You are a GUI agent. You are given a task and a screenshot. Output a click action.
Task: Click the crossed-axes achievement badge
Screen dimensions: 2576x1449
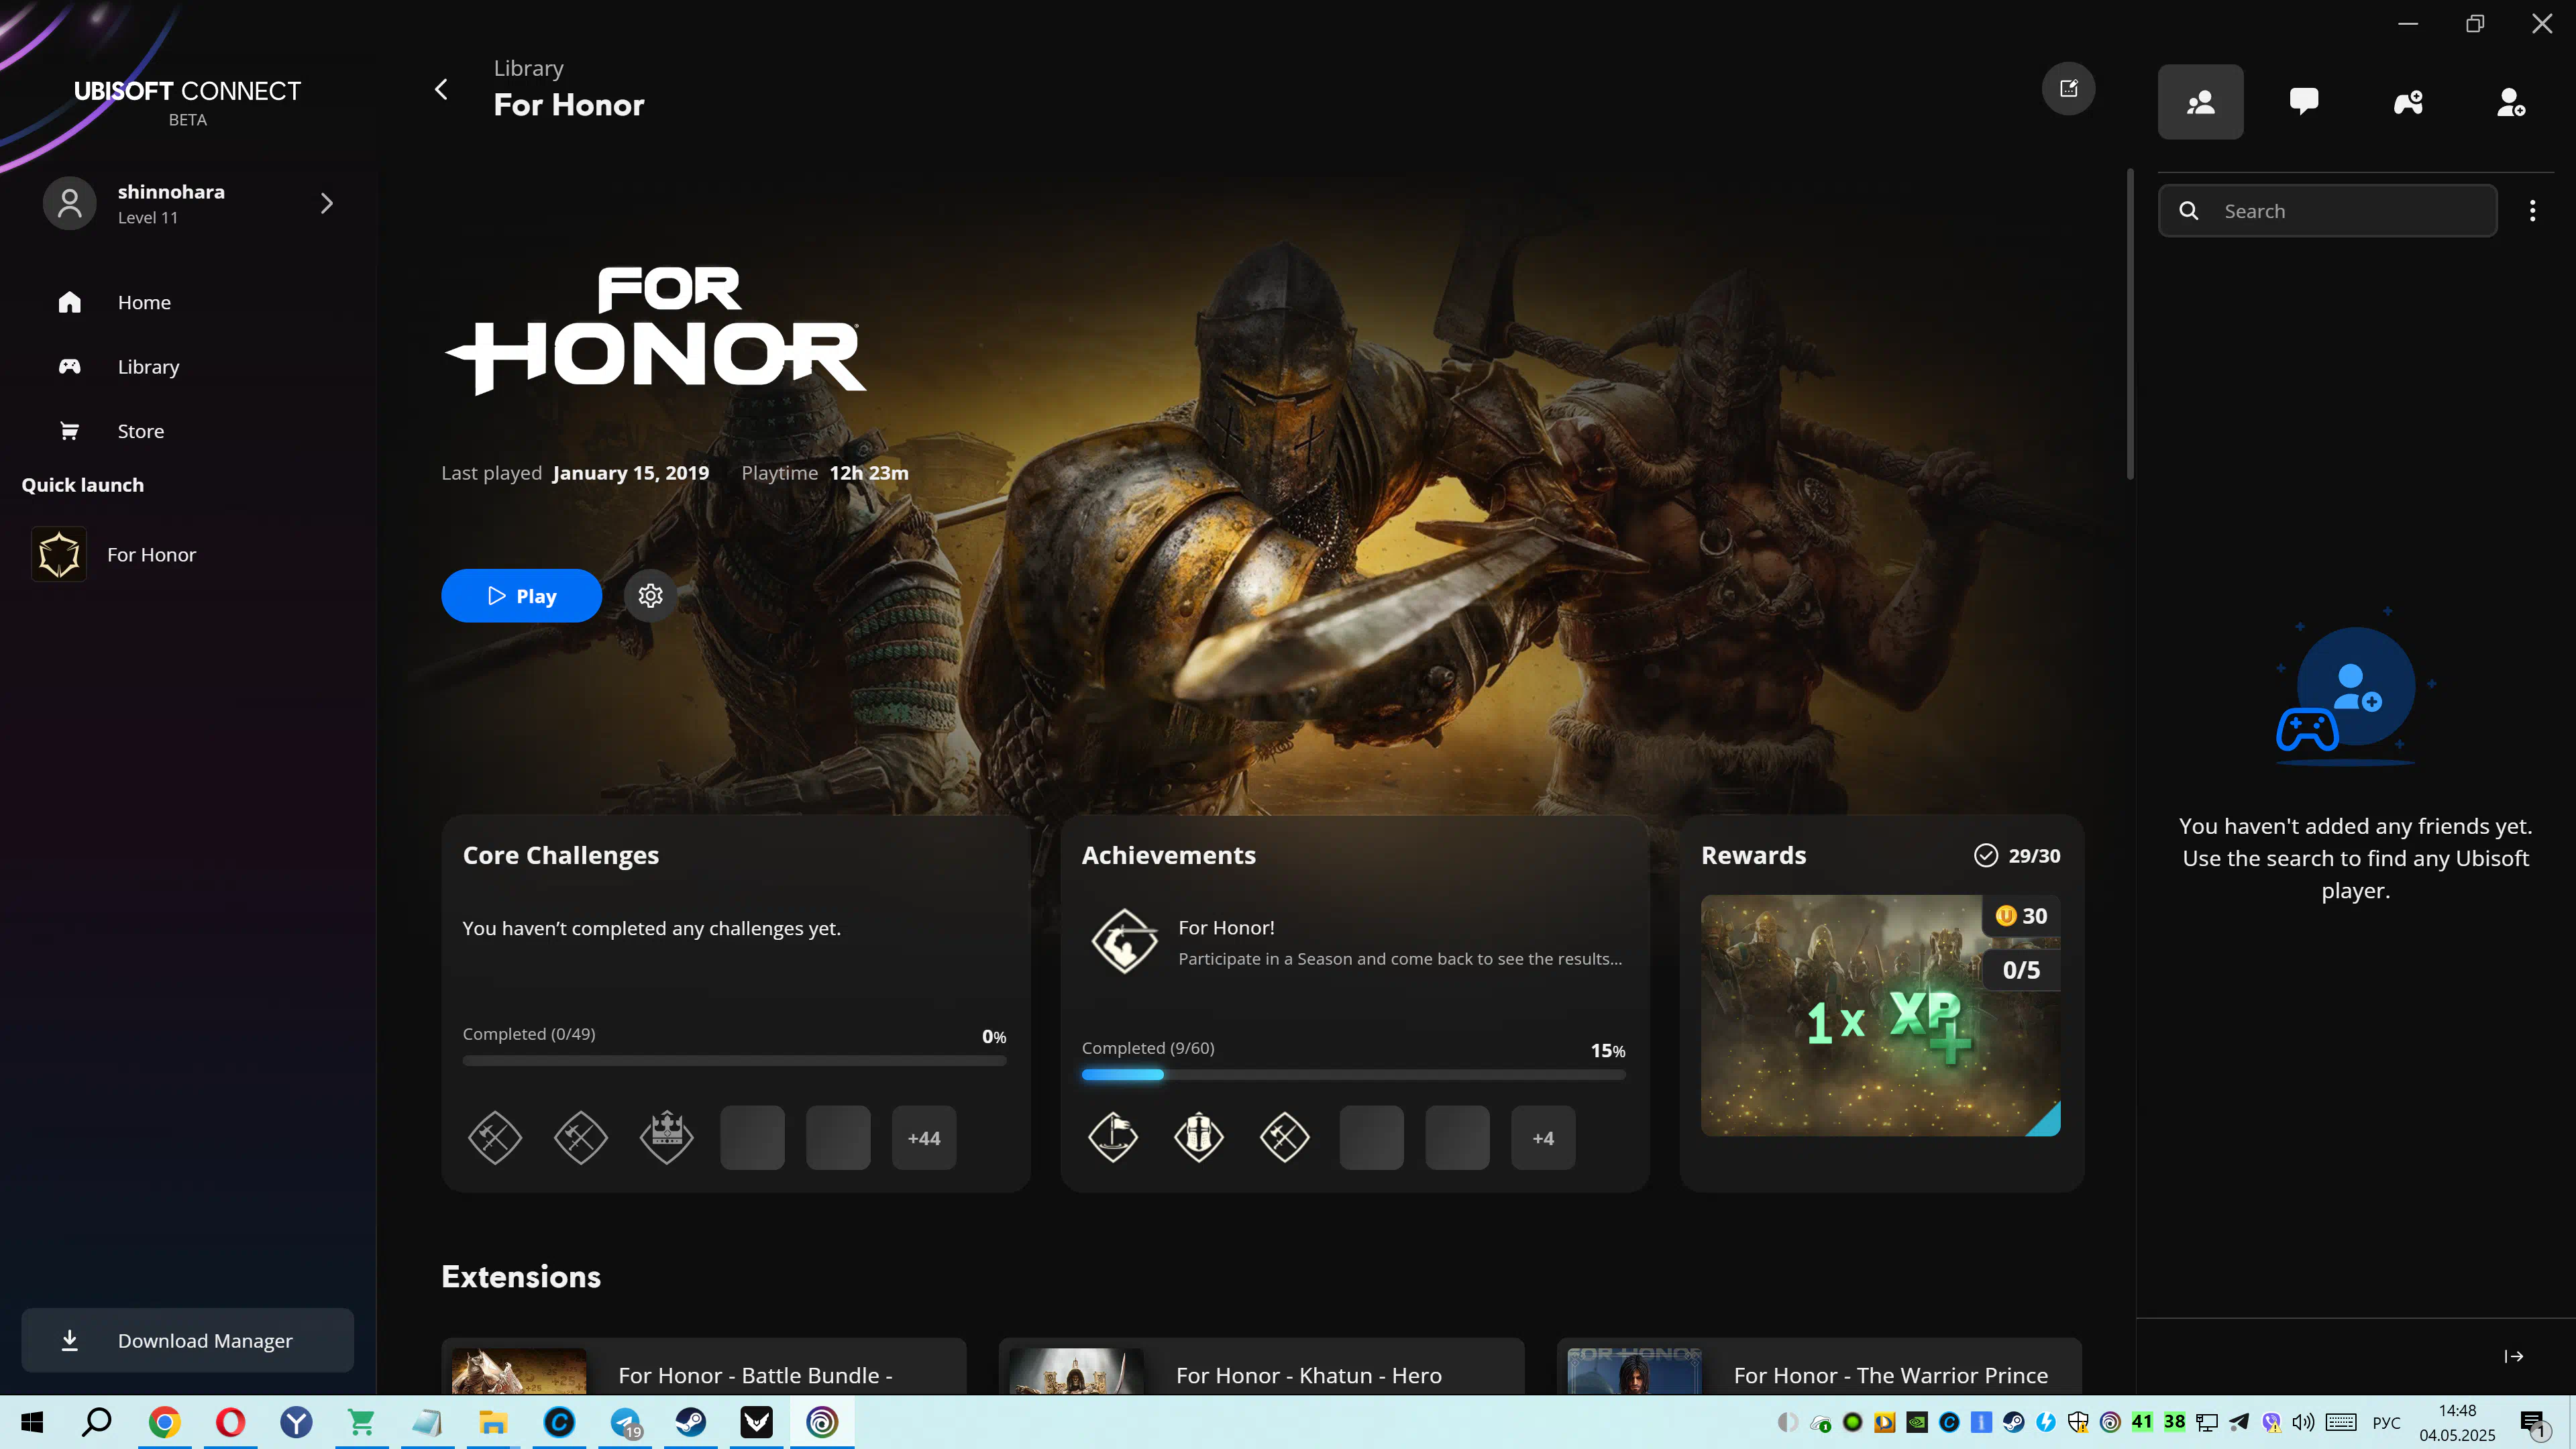[x=1285, y=1138]
